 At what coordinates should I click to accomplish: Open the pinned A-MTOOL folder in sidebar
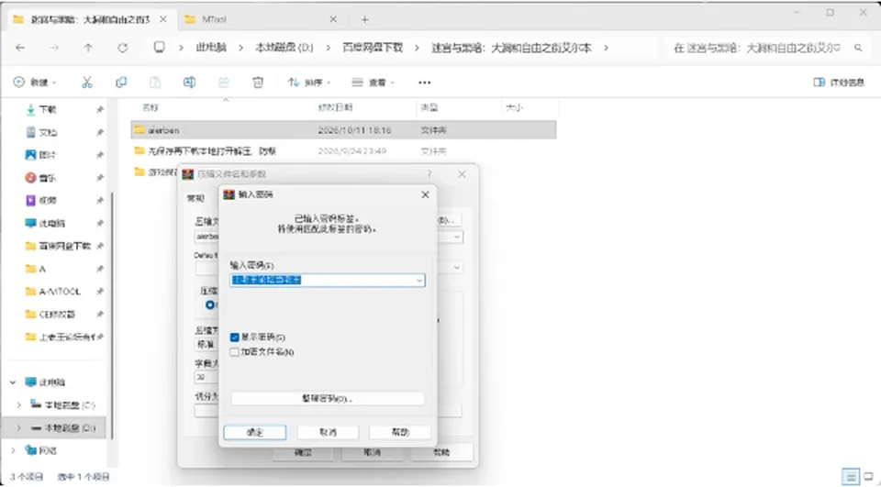click(53, 291)
